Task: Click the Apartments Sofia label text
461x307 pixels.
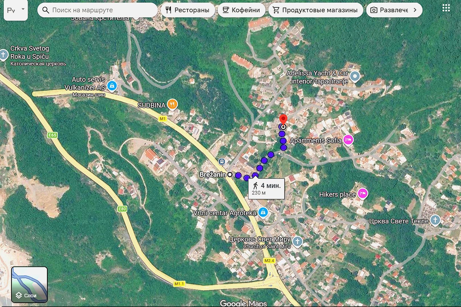Action: pos(316,140)
